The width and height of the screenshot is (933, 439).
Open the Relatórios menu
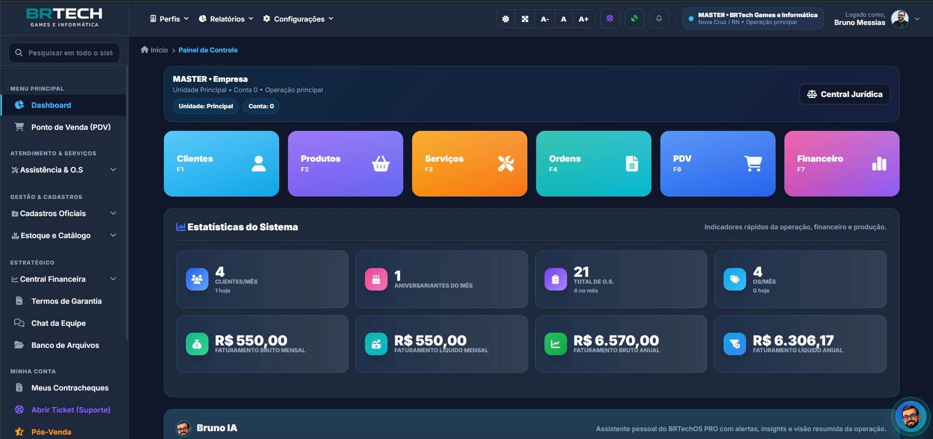click(x=226, y=19)
